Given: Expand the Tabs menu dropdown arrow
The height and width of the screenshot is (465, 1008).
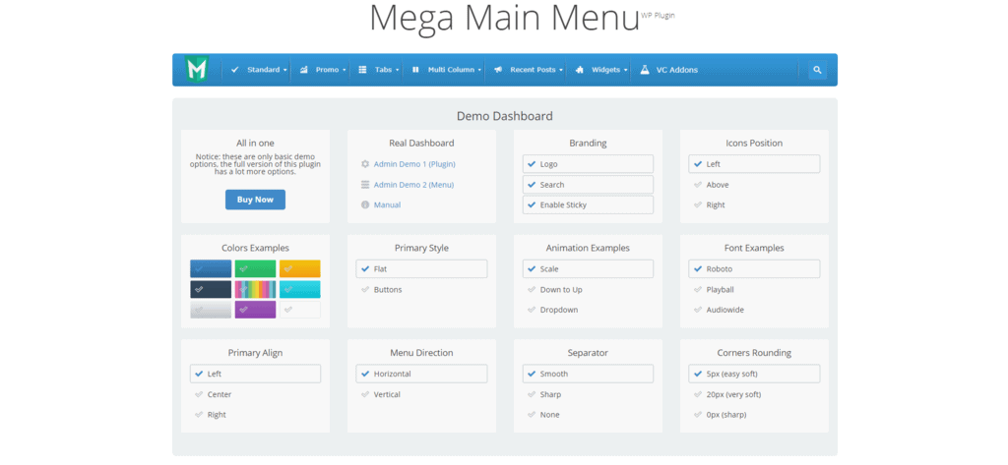Looking at the screenshot, I should coord(398,70).
